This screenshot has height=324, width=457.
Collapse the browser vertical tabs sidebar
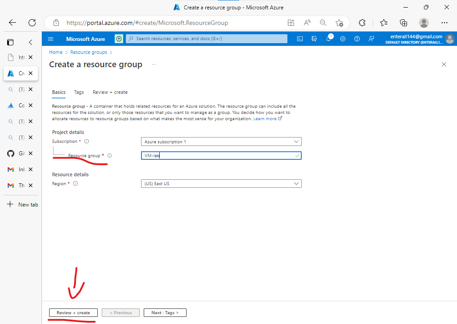[x=30, y=42]
